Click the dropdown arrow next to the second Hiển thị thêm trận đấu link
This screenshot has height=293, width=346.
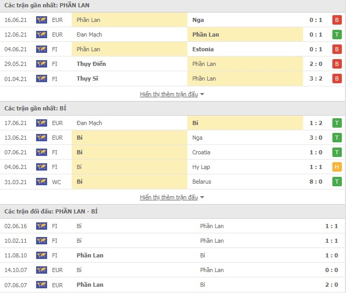click(x=202, y=197)
